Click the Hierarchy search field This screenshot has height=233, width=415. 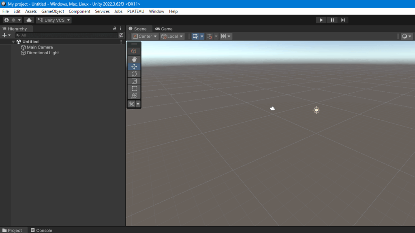tap(67, 35)
